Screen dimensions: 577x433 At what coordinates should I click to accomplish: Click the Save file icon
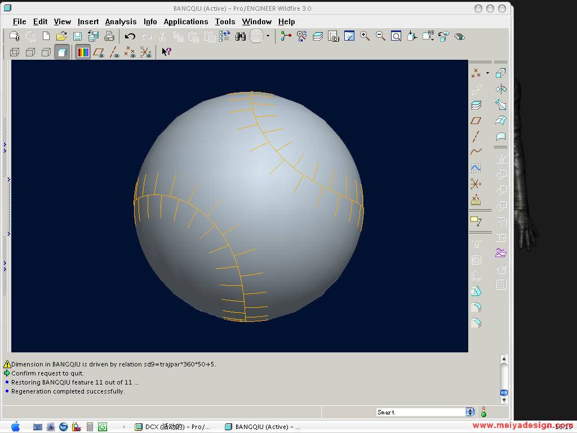click(x=77, y=37)
